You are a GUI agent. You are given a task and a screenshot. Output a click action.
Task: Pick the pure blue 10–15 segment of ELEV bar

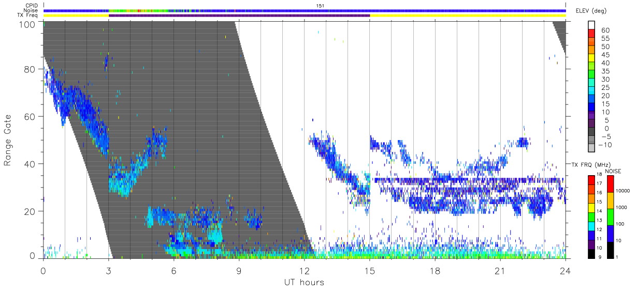(x=591, y=107)
